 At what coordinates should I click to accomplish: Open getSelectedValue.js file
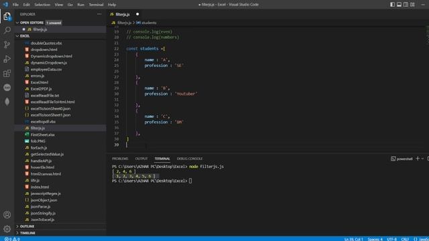pos(47,155)
